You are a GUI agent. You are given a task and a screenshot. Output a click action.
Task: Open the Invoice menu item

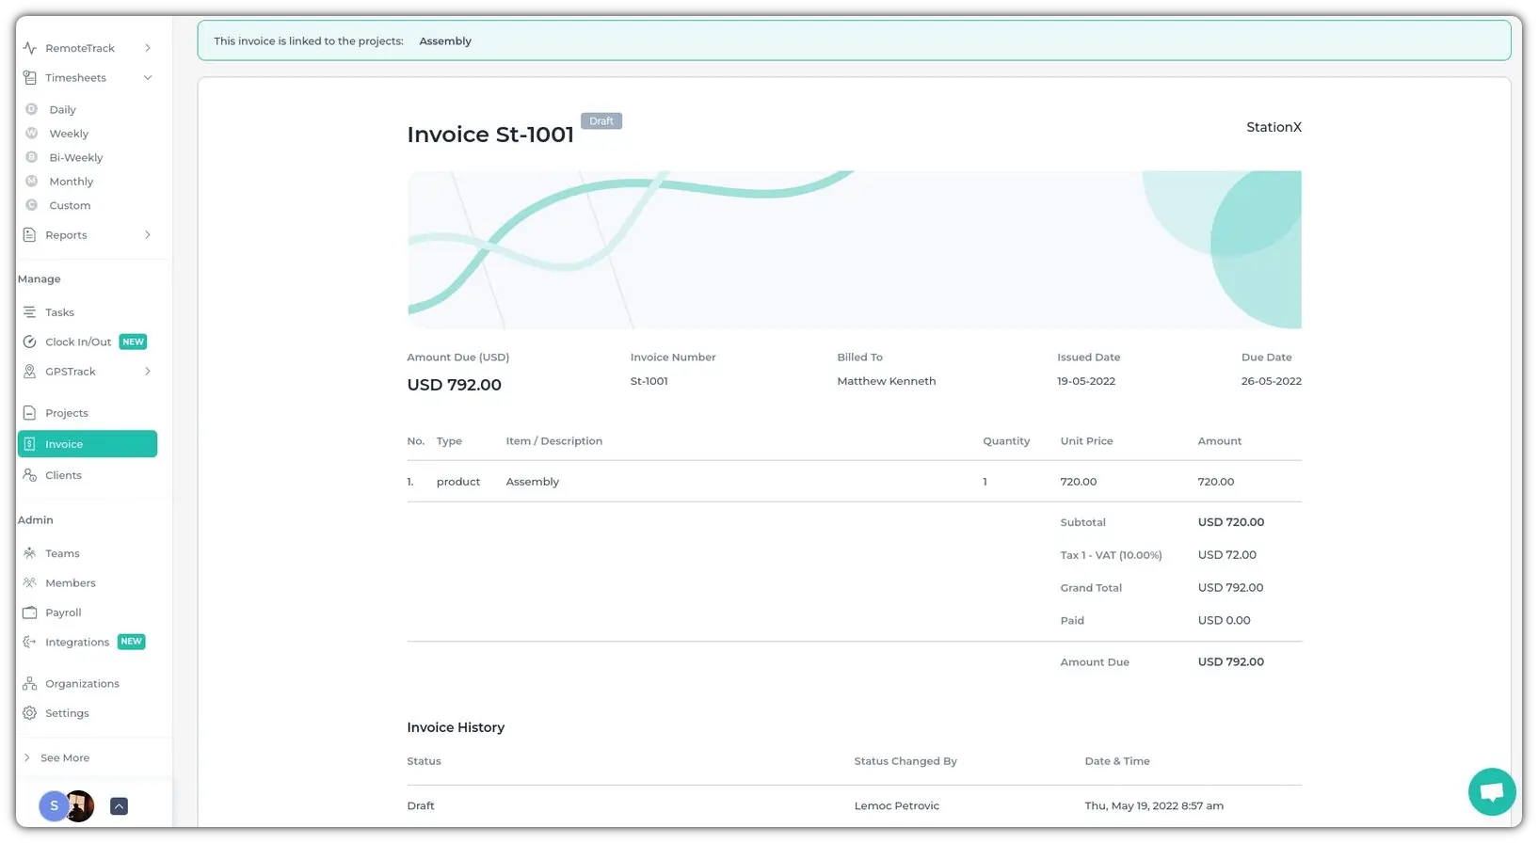[87, 444]
